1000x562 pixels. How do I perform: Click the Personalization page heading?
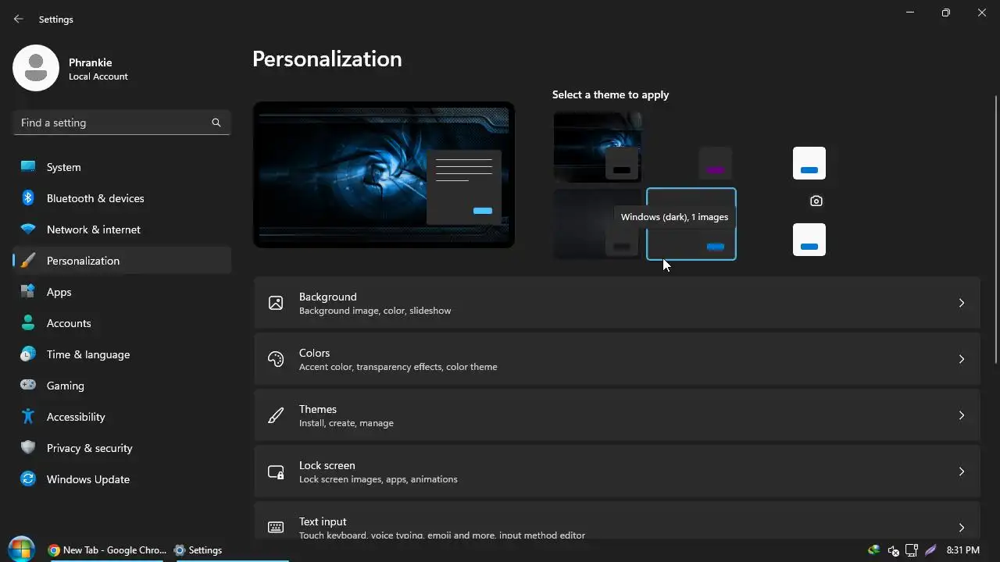pyautogui.click(x=327, y=59)
